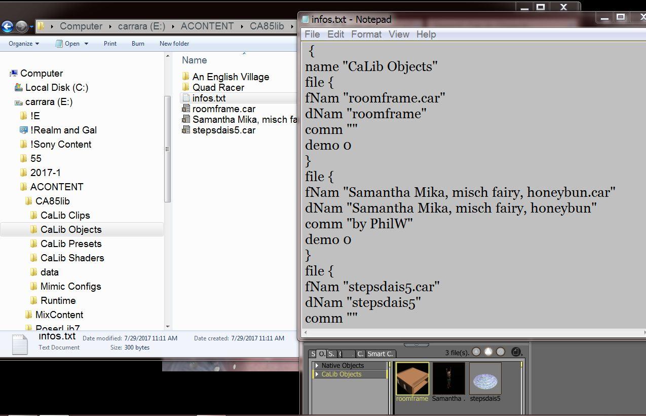The image size is (646, 416).
Task: Select the roomframe thumbnail in the browser
Action: [x=412, y=378]
